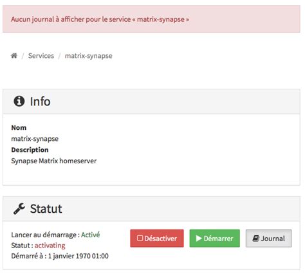Viewport: 305px width, 279px height.
Task: Go to home via breadcrumb house icon
Action: click(x=14, y=56)
